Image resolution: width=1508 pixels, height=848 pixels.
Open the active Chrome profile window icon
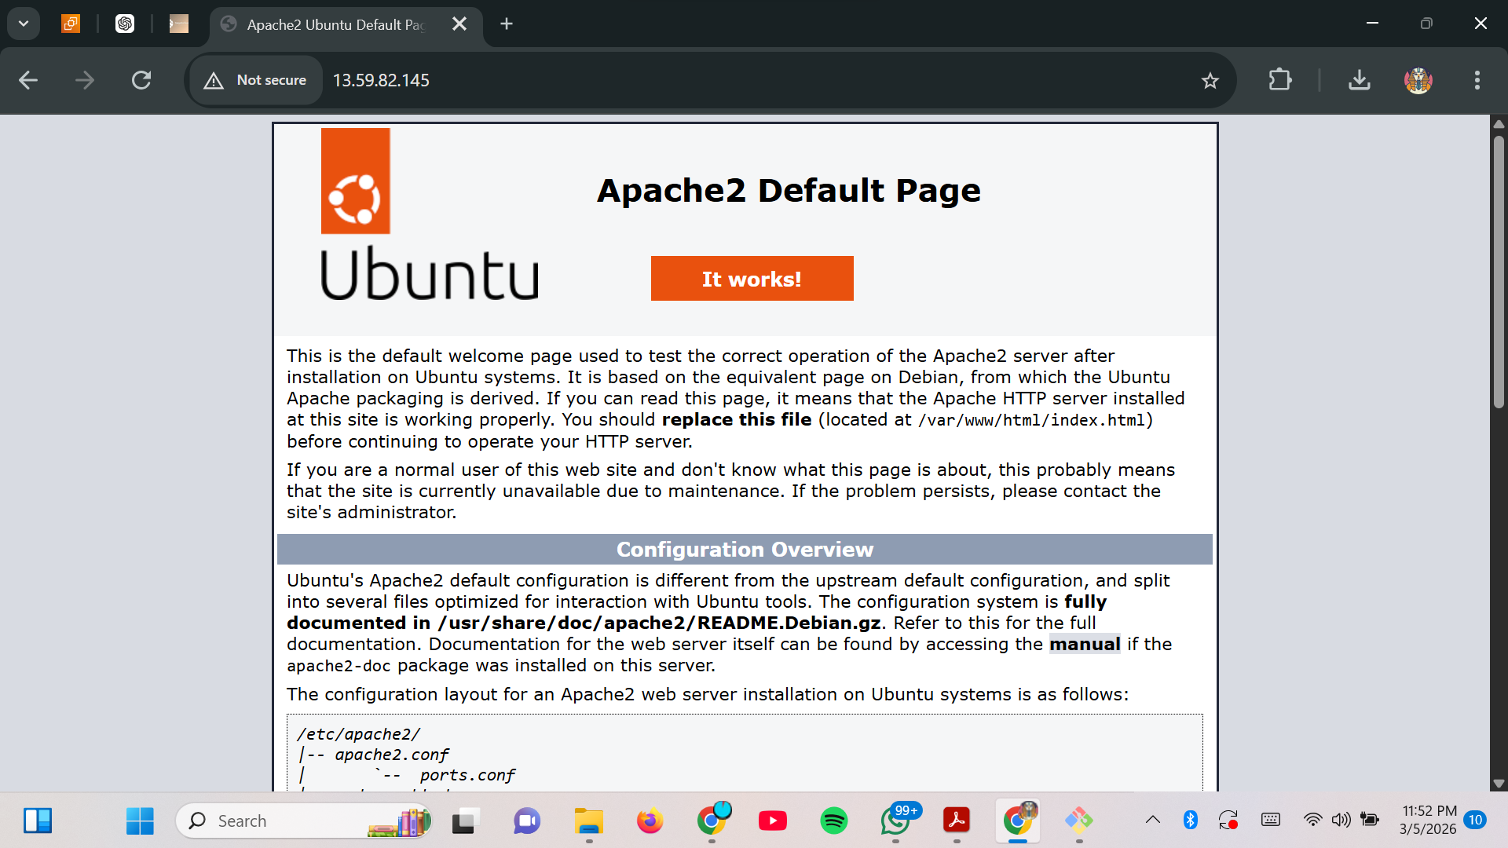(1018, 821)
